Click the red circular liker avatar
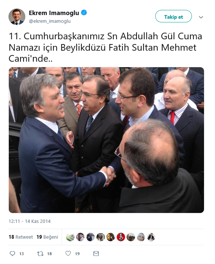This screenshot has height=264, width=215. point(121,237)
